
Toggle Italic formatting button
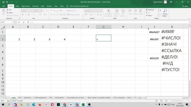26,15
